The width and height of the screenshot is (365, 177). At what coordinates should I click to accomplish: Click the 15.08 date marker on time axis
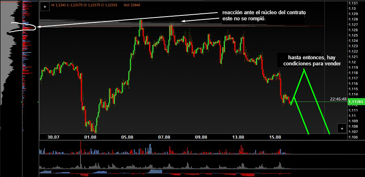275,138
